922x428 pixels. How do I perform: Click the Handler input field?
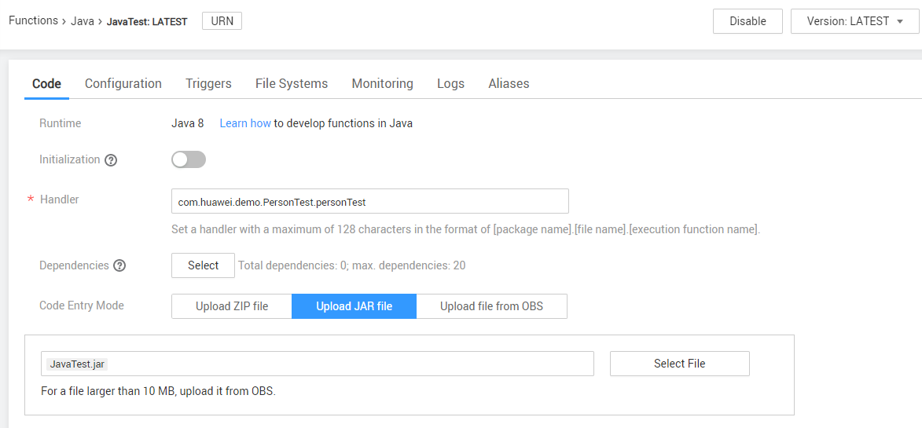click(369, 202)
